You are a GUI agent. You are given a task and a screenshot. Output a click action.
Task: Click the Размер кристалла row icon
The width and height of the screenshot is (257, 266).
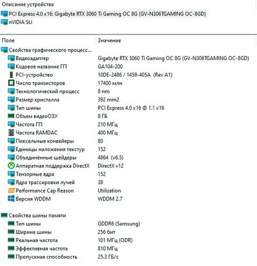(x=11, y=99)
